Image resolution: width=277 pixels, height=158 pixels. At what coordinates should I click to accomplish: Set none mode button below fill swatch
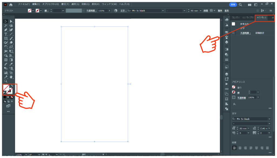click(12, 97)
